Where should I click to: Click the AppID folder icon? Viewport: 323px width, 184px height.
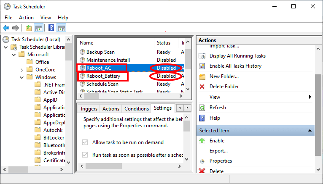pyautogui.click(x=38, y=100)
